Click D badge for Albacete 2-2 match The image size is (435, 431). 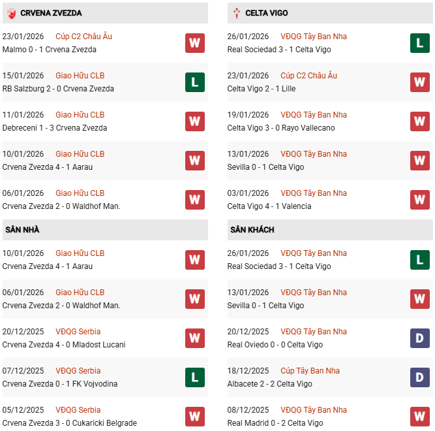tap(419, 377)
